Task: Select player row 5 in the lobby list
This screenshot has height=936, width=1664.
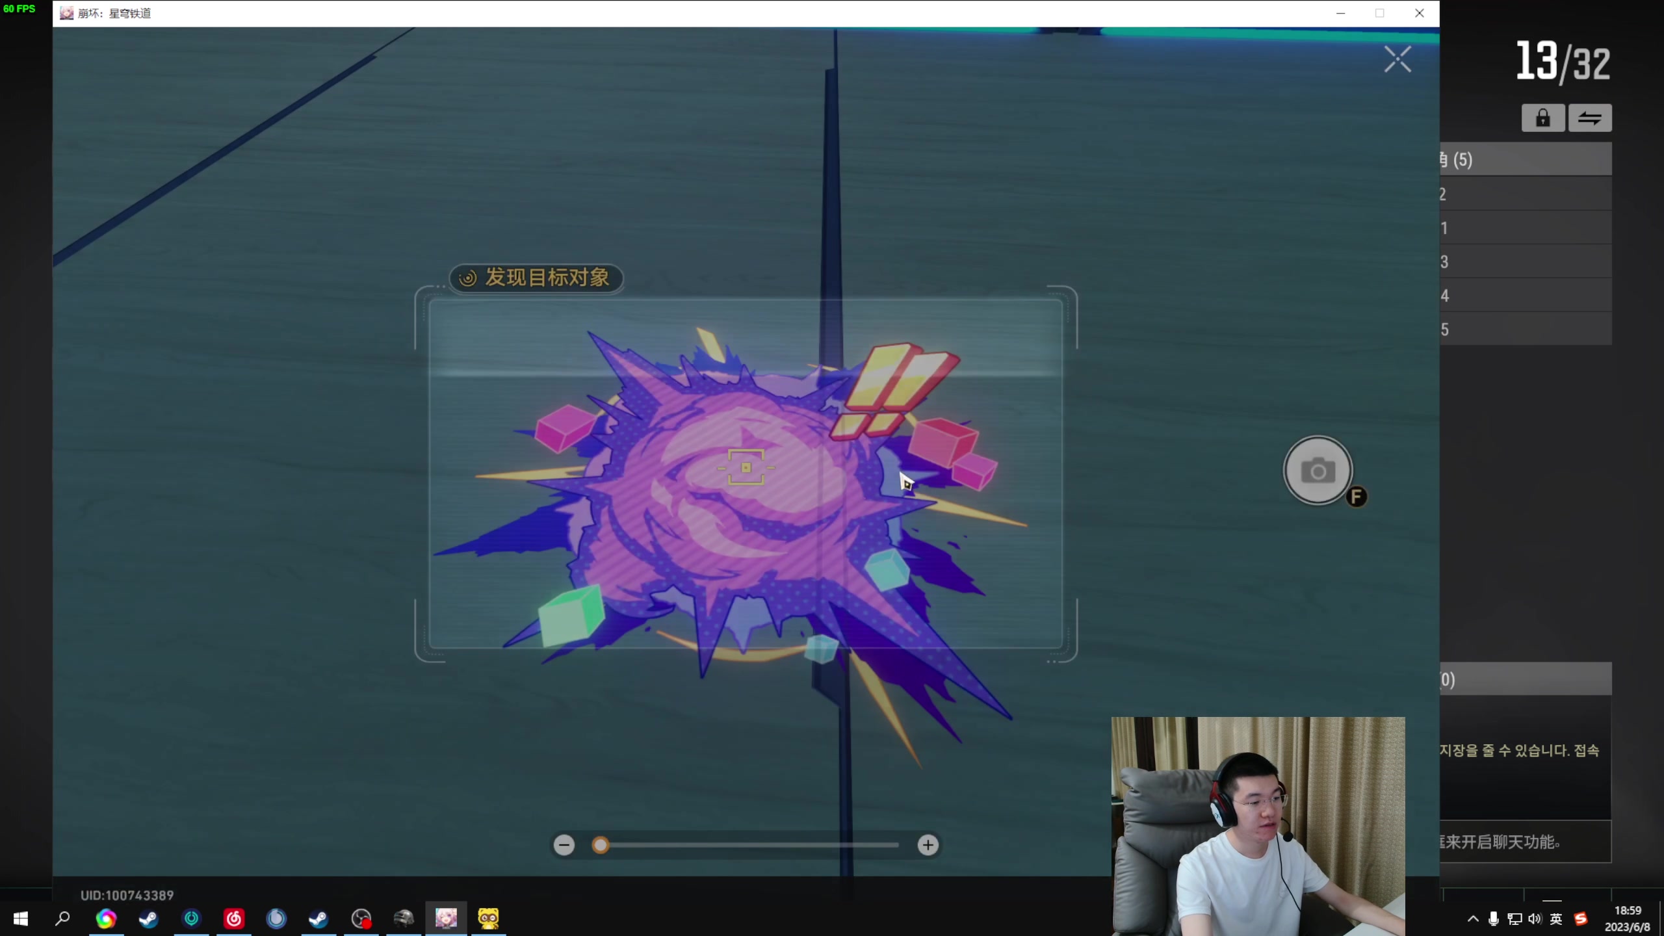Action: point(1526,329)
